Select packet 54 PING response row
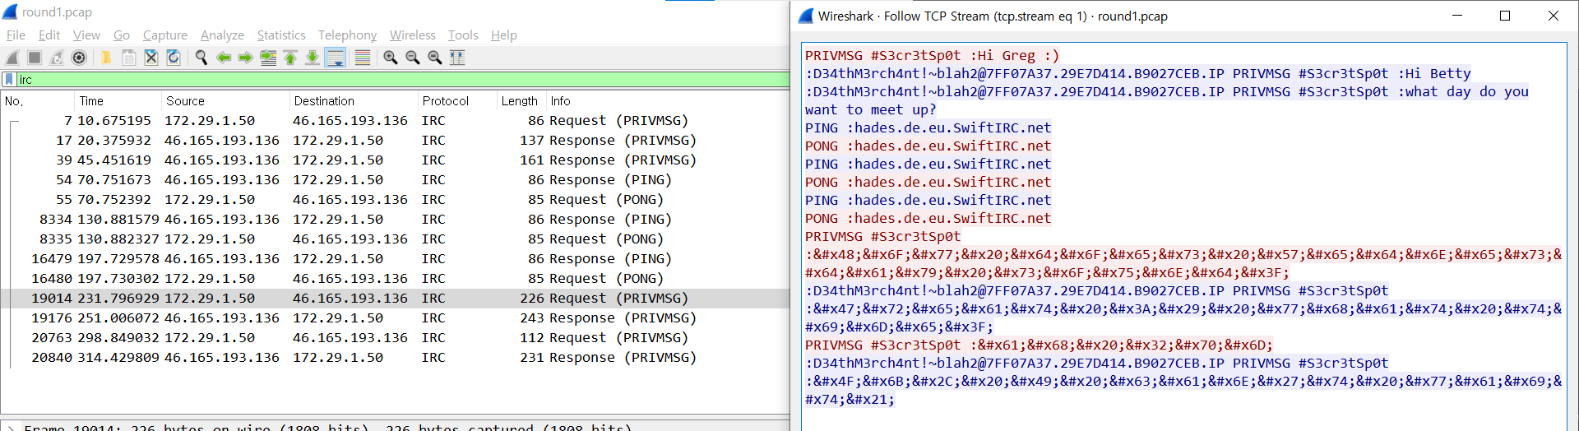1579x431 pixels. coord(395,180)
